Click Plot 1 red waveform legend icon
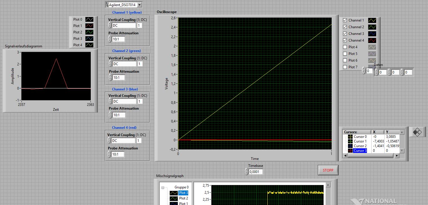428x205 pixels. [89, 26]
